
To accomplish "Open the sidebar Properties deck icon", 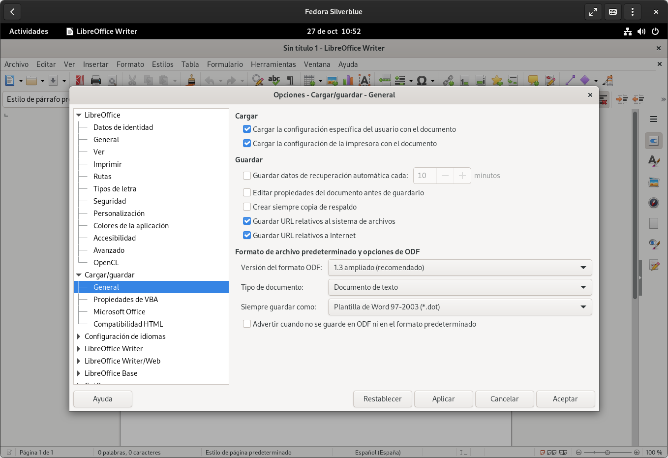I will [654, 141].
